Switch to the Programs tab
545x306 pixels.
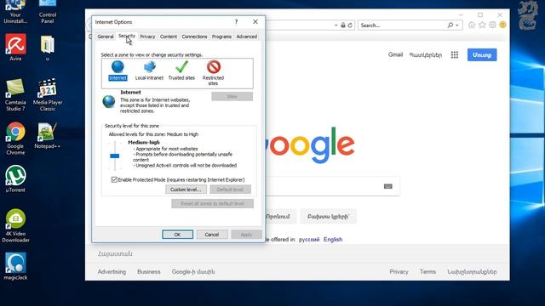pos(221,37)
